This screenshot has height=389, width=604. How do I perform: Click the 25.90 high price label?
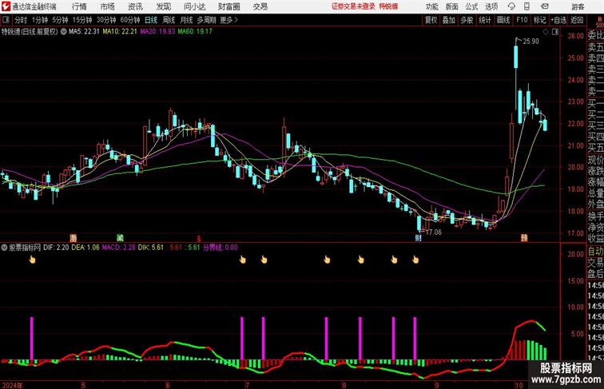tap(530, 42)
